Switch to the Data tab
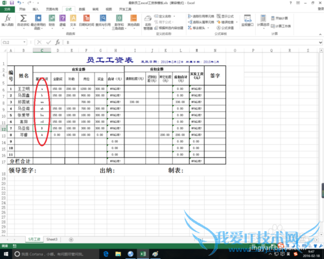Image resolution: width=324 pixels, height=259 pixels. (x=82, y=9)
